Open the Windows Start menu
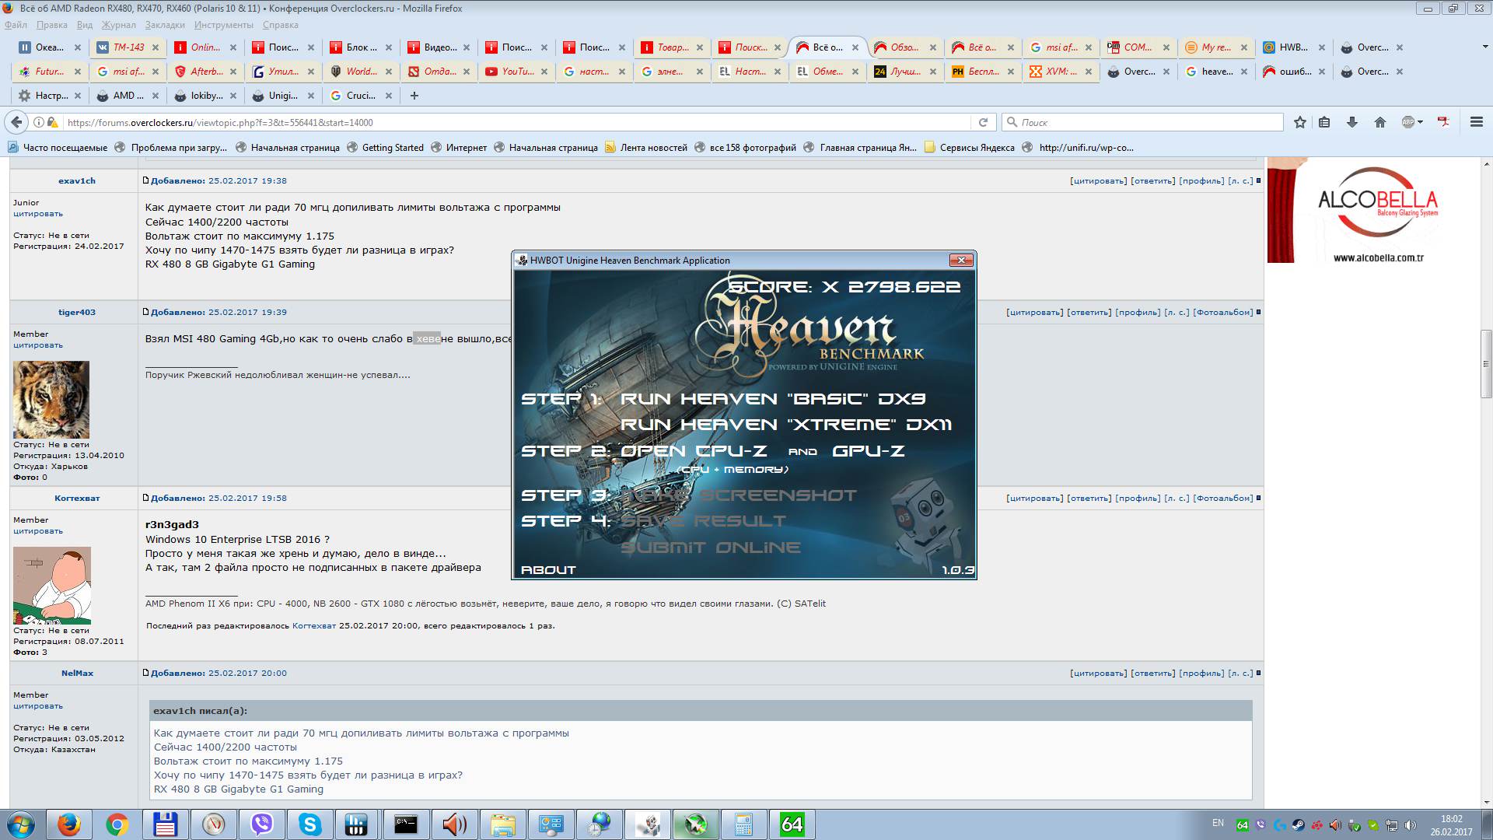The image size is (1493, 840). pyautogui.click(x=20, y=824)
